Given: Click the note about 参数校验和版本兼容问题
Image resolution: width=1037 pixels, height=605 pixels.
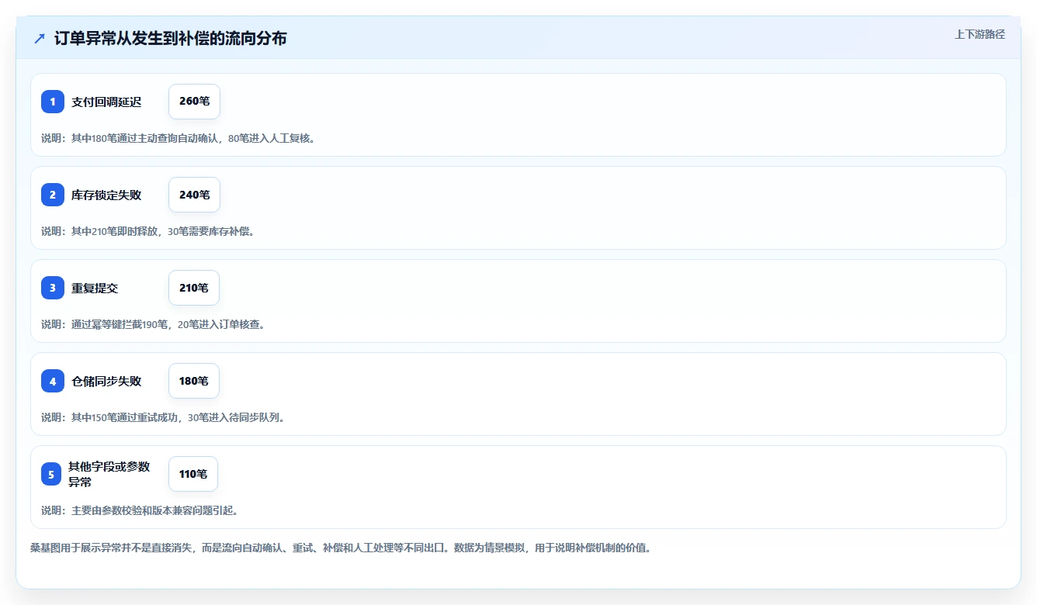Looking at the screenshot, I should pyautogui.click(x=140, y=510).
